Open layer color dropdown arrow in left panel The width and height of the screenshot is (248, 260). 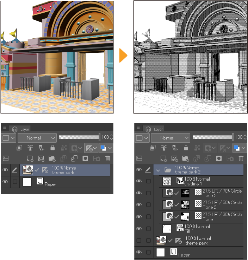pyautogui.click(x=110, y=148)
